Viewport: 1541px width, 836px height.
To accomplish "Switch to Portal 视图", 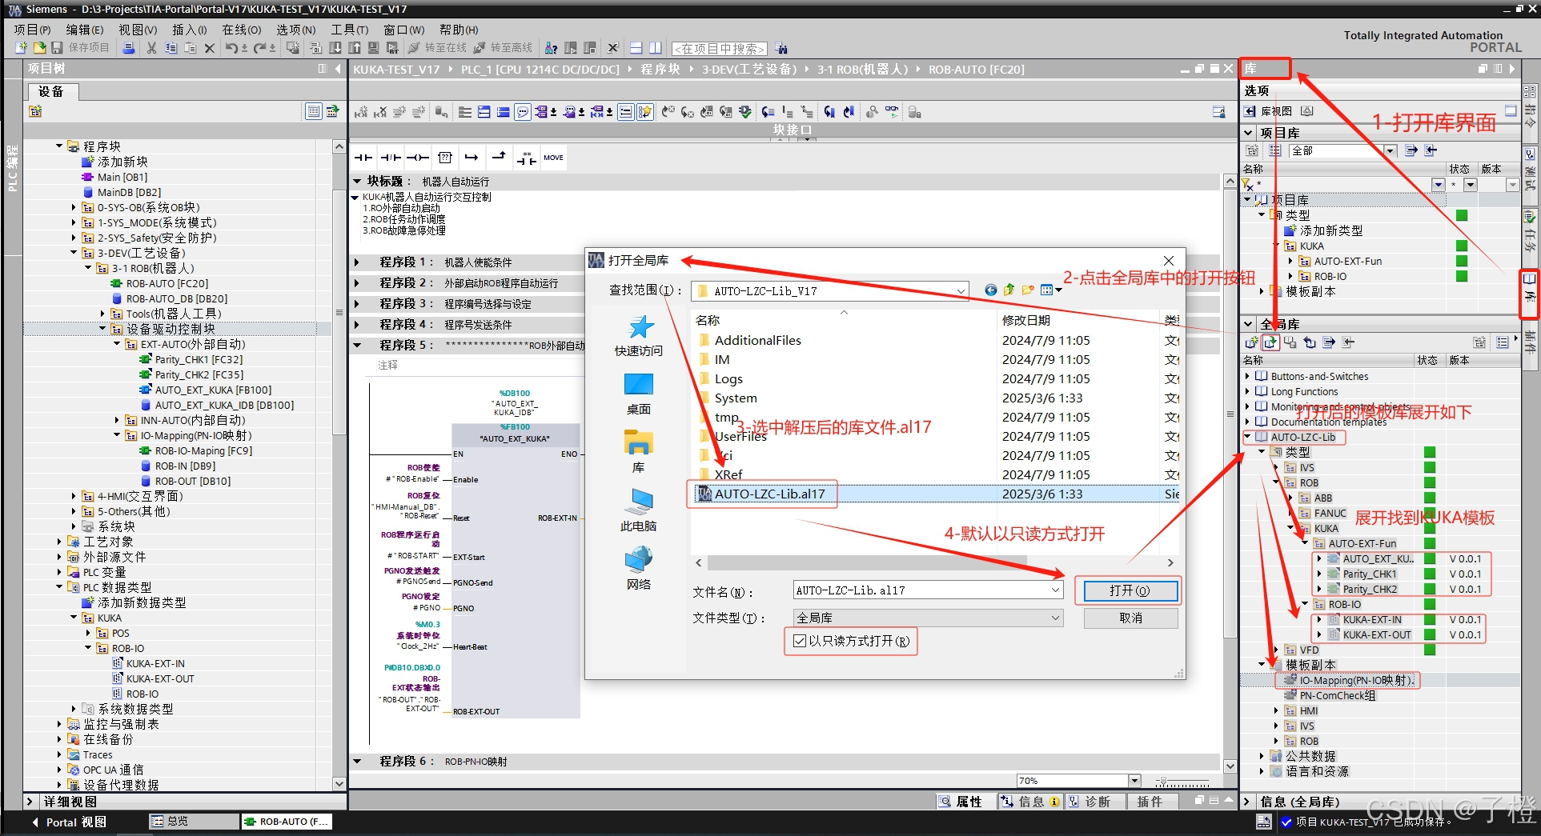I will [x=69, y=822].
